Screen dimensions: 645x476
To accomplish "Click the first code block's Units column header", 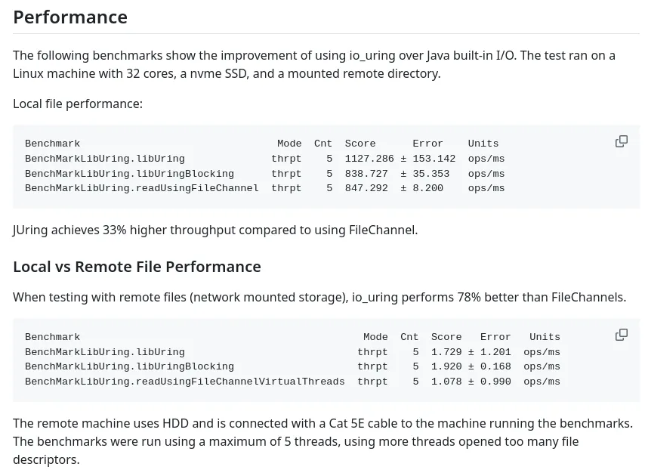I will (483, 144).
